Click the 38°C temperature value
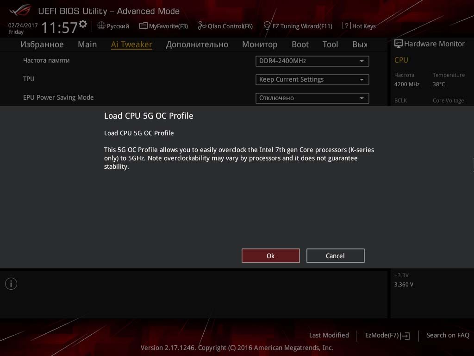The image size is (474, 356). coord(439,84)
